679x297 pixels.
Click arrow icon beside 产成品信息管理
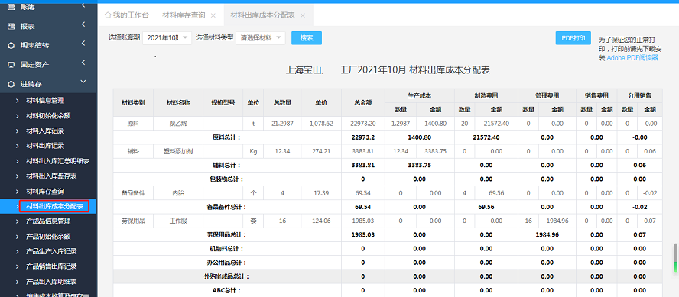tap(18, 221)
